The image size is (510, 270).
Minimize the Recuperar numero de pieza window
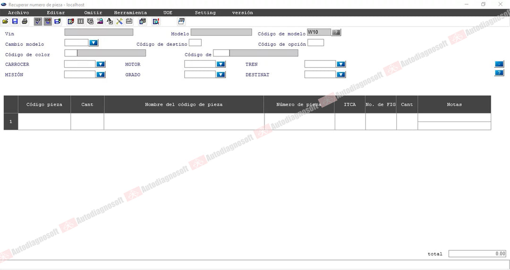(467, 4)
